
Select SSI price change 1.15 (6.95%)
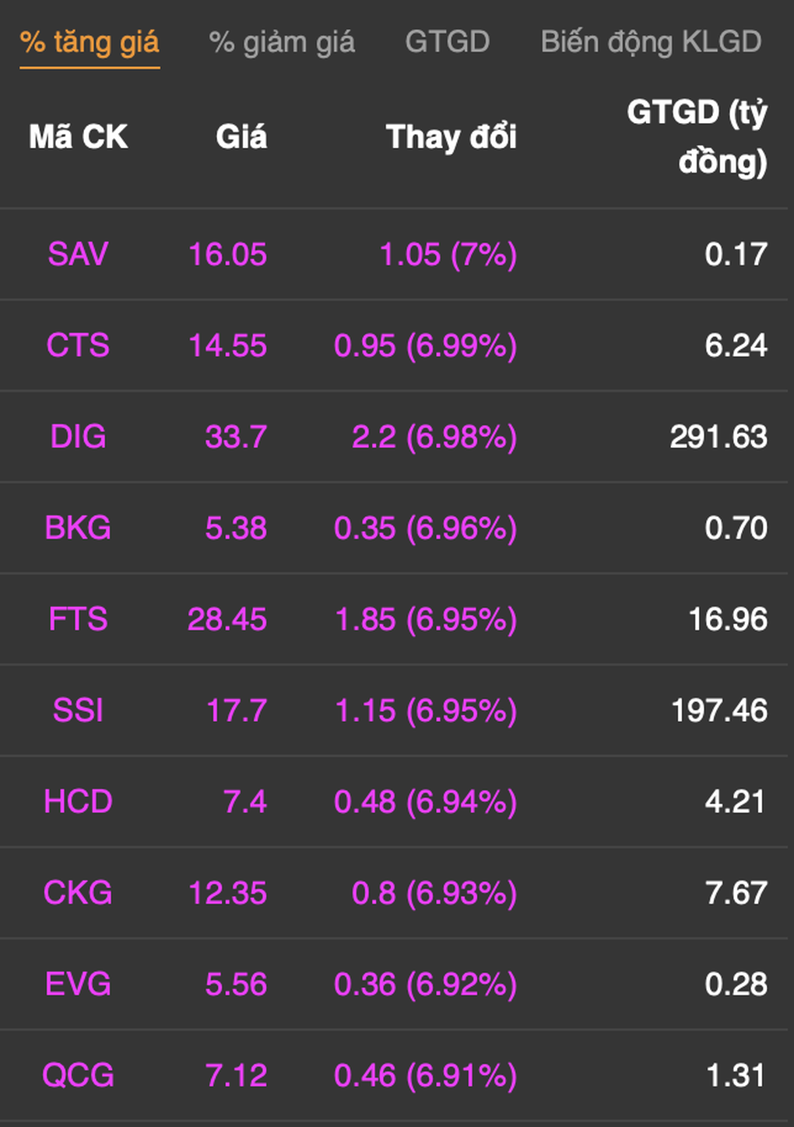[x=426, y=711]
